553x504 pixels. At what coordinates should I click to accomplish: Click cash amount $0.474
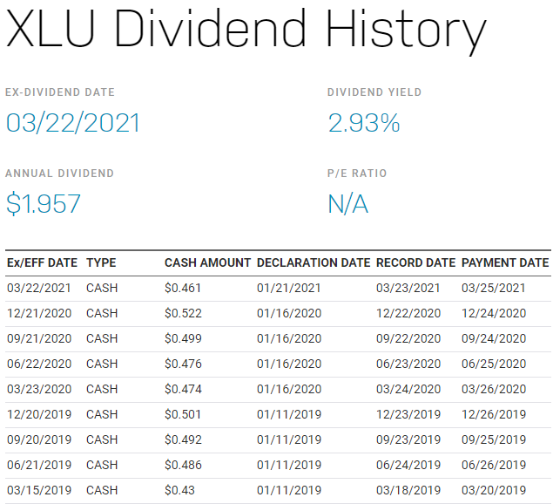pos(183,389)
